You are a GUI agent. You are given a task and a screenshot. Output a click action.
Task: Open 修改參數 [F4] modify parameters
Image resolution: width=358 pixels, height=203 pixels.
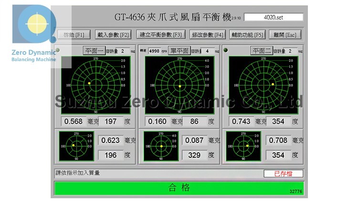(x=208, y=35)
